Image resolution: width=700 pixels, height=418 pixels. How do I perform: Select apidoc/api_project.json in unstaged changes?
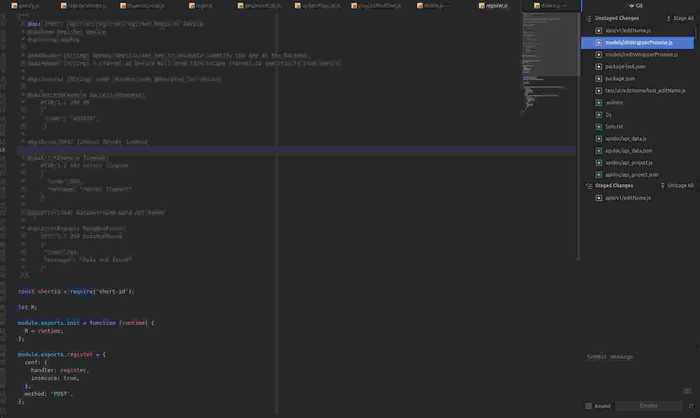(637, 175)
